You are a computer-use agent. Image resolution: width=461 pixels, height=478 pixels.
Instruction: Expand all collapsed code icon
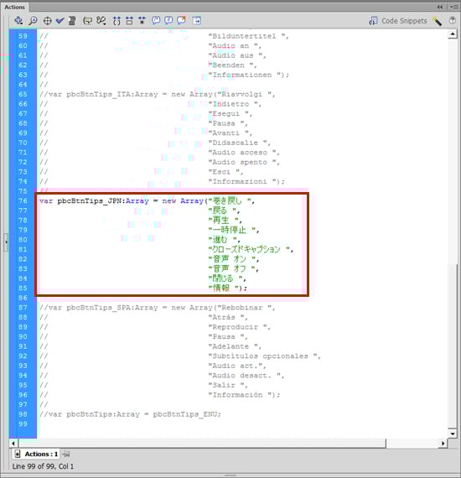coord(142,21)
